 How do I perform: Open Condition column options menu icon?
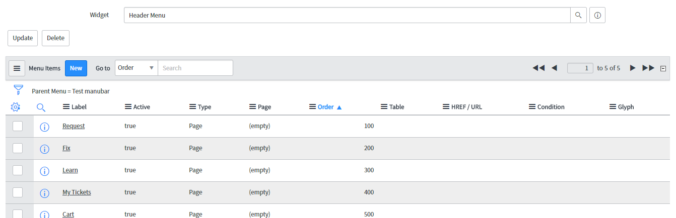[532, 106]
